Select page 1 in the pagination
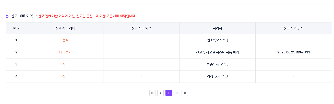This screenshot has width=334, height=104. [x=169, y=93]
